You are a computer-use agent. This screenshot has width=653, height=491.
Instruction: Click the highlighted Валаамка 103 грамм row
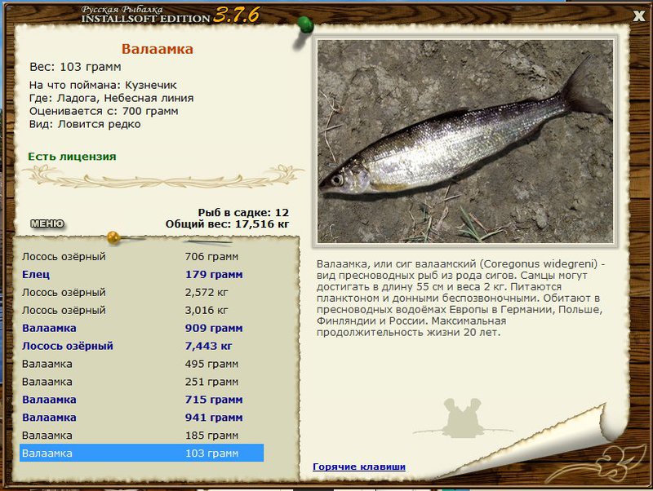(x=141, y=453)
